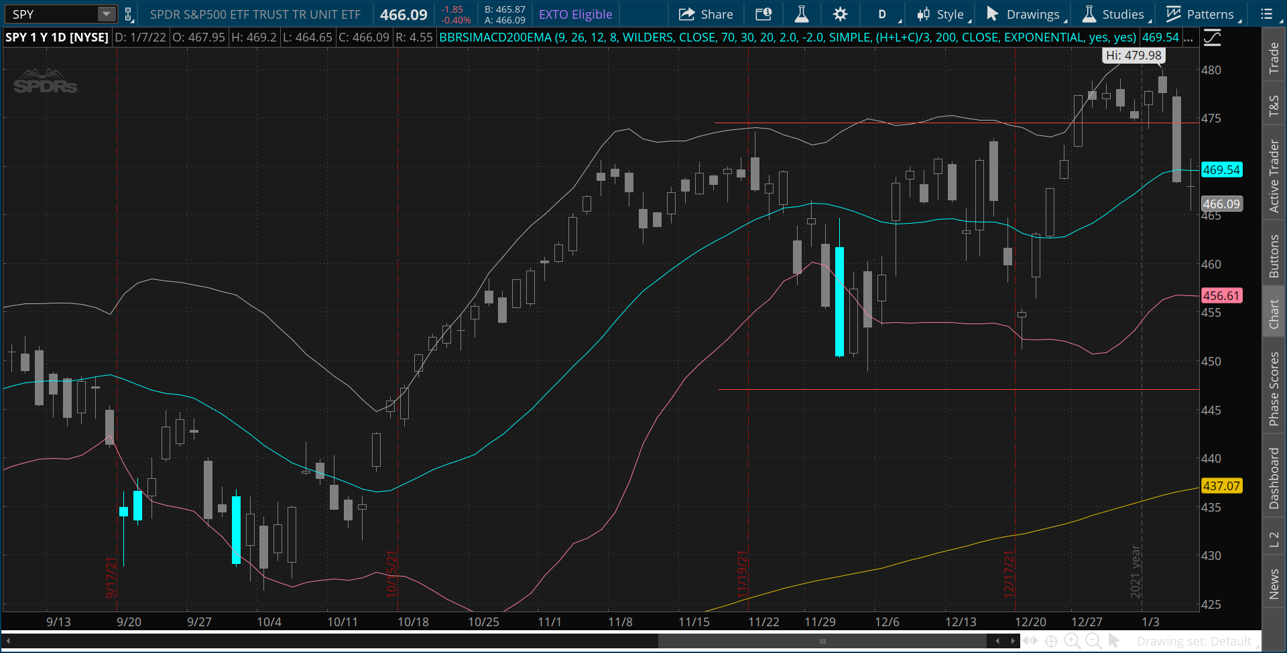Click the 12/6 date axis label
Screen dimensions: 1287x653
pyautogui.click(x=887, y=622)
